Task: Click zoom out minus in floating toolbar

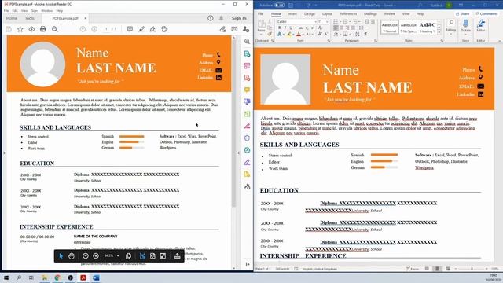Action: [86, 256]
